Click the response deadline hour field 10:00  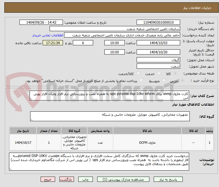click(115, 43)
